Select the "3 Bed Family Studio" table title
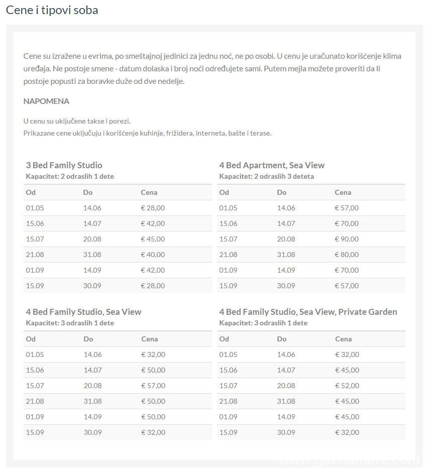Viewport: 429px width, 472px height. click(64, 165)
